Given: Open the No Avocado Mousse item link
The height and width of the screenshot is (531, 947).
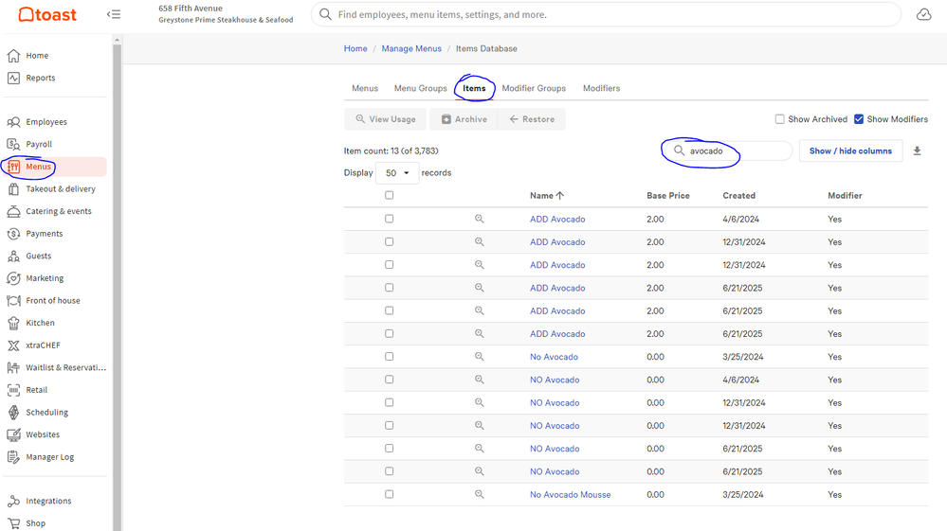Looking at the screenshot, I should tap(570, 494).
